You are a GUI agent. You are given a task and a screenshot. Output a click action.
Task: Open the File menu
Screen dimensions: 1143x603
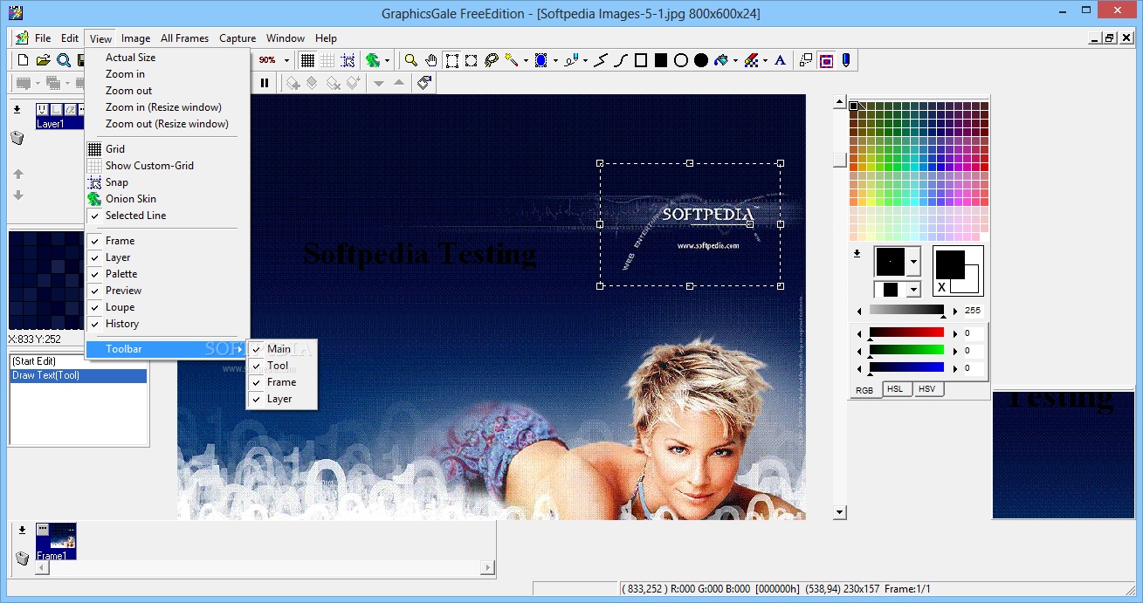tap(43, 38)
